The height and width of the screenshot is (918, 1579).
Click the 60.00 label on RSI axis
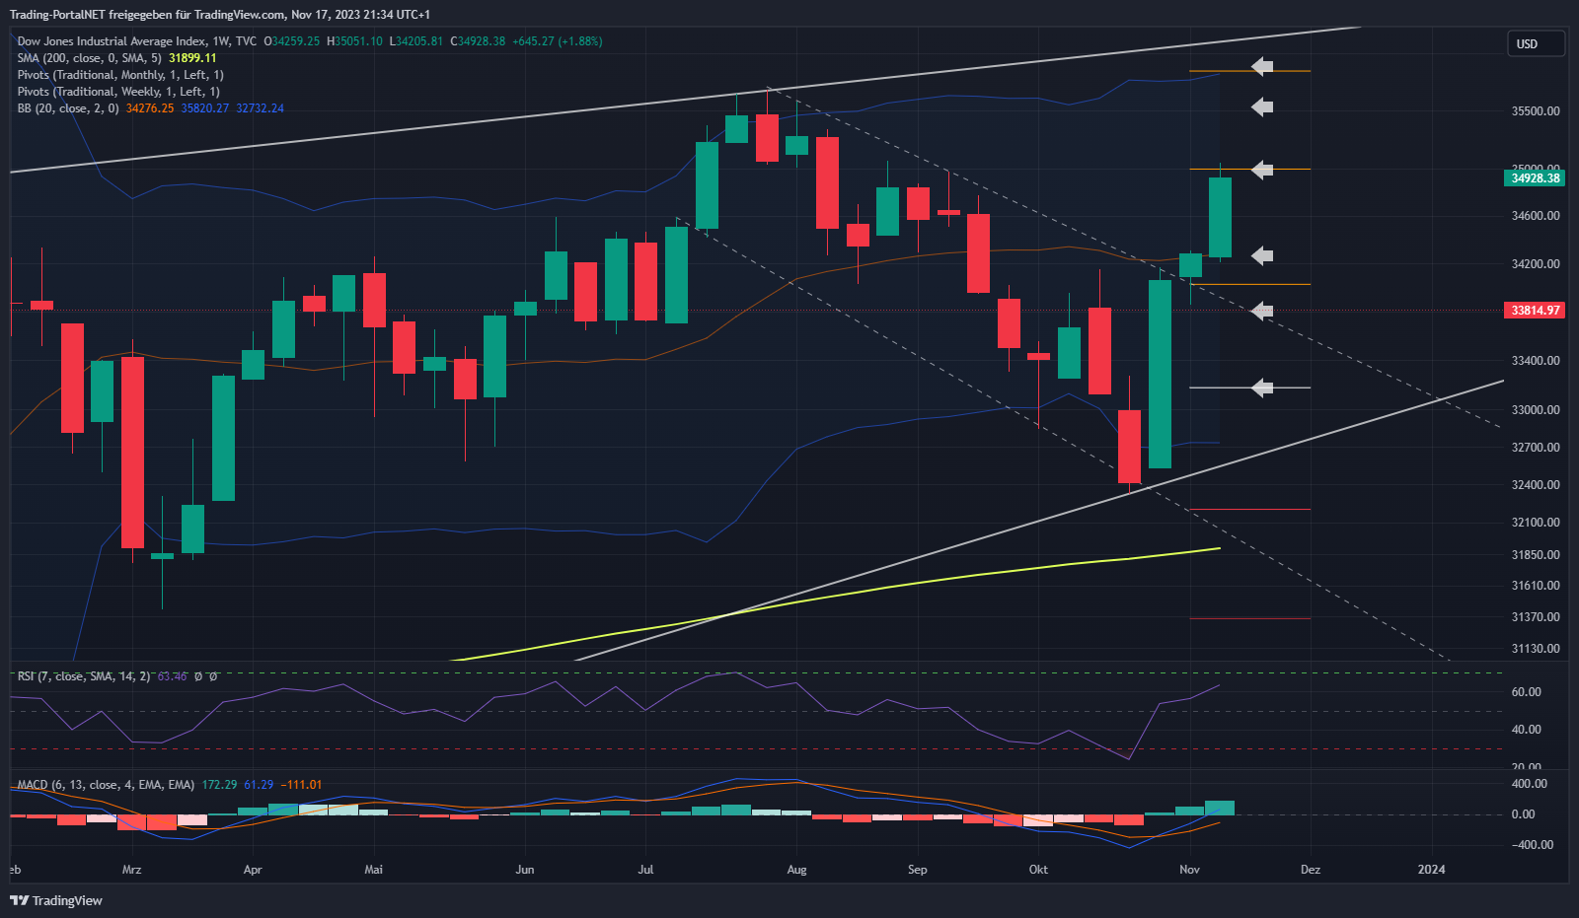[1526, 692]
